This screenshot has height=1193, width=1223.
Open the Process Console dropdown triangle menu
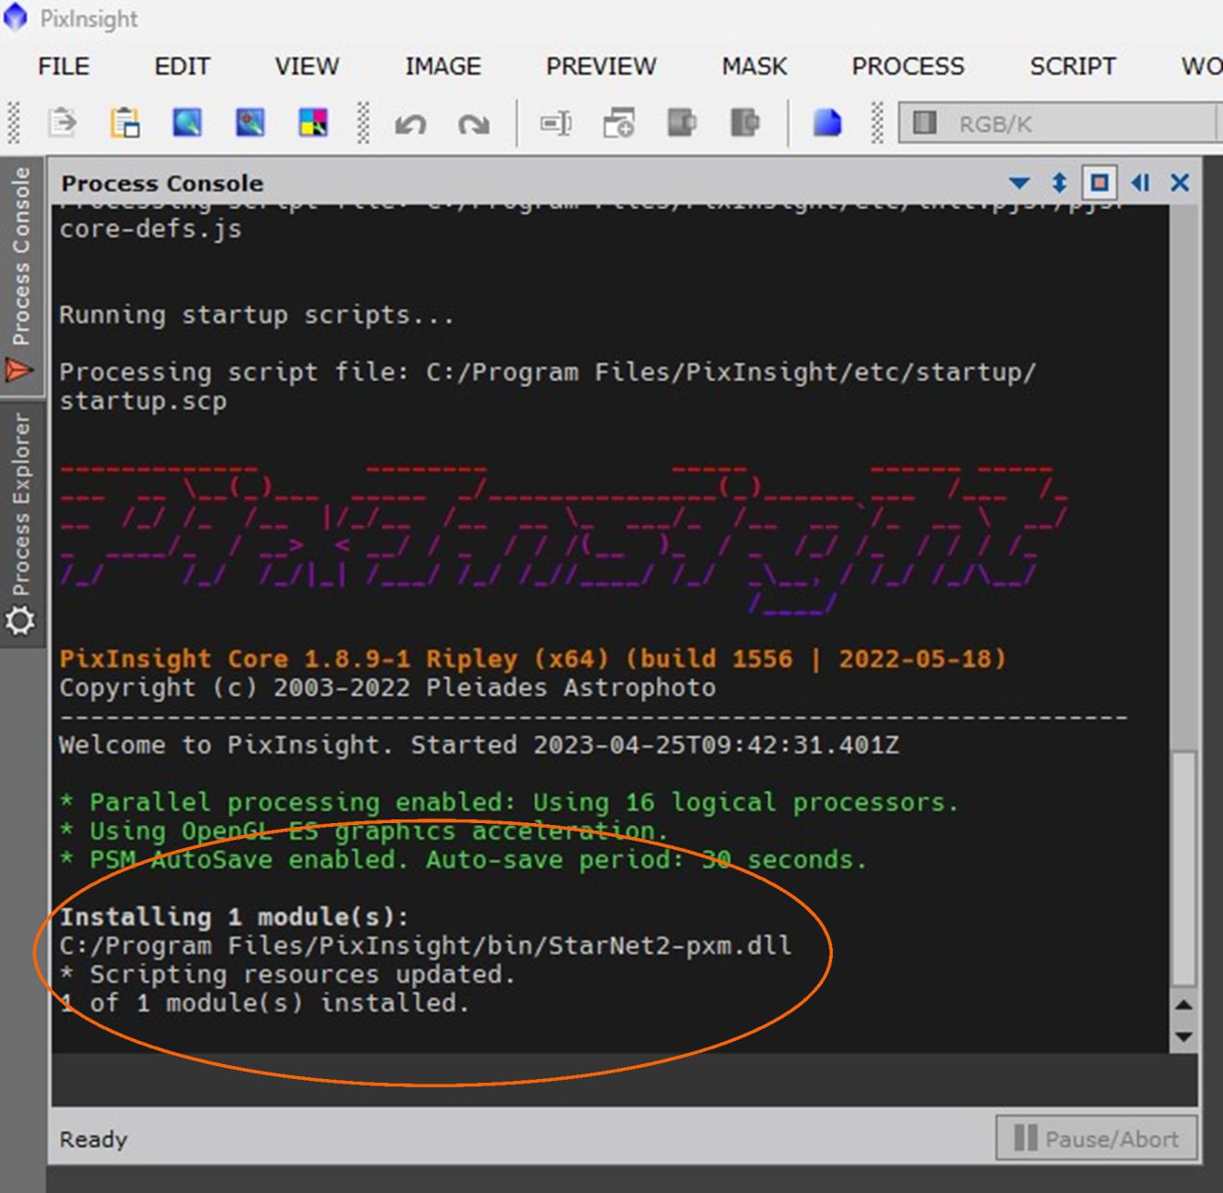click(x=1019, y=183)
